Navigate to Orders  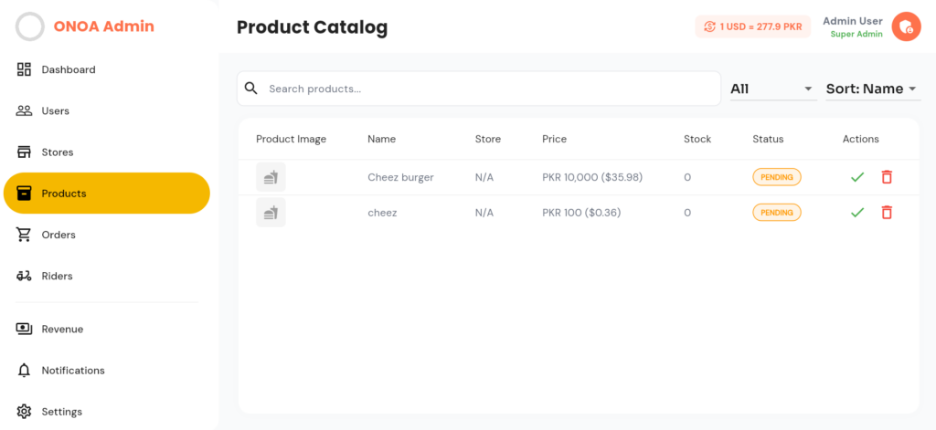(x=106, y=235)
